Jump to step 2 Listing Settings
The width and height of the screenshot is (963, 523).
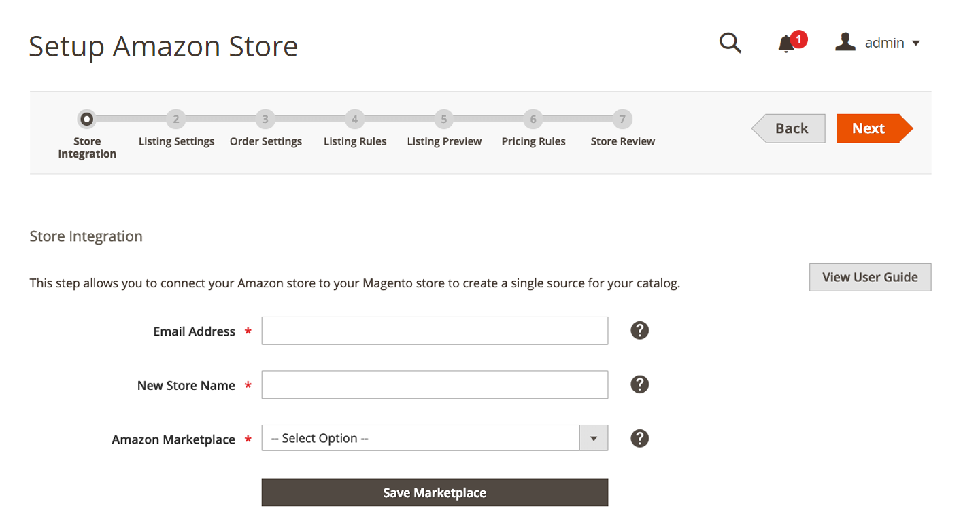[x=175, y=120]
